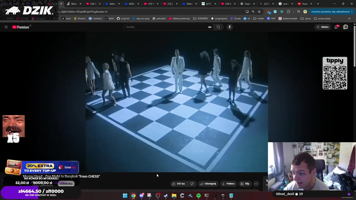Open YouTube notifications bell
The image size is (356, 200).
pyautogui.click(x=336, y=27)
